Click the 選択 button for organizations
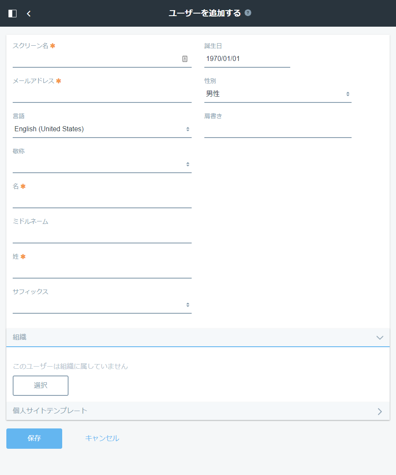 pyautogui.click(x=41, y=386)
